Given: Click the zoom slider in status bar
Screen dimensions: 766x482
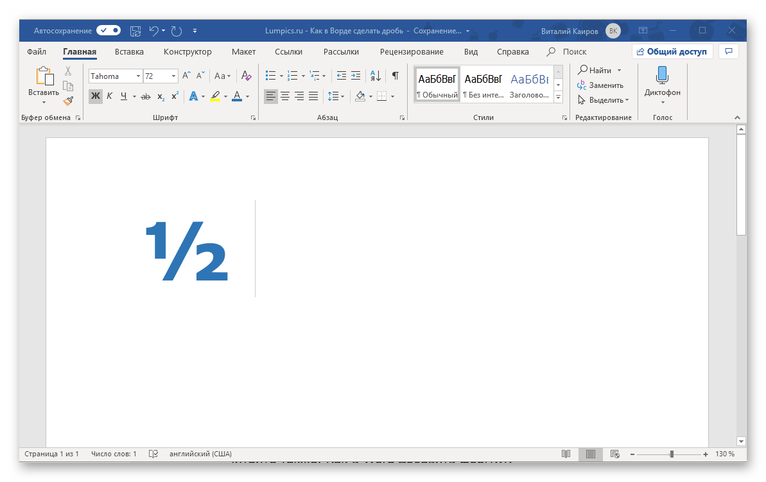Looking at the screenshot, I should 672,454.
